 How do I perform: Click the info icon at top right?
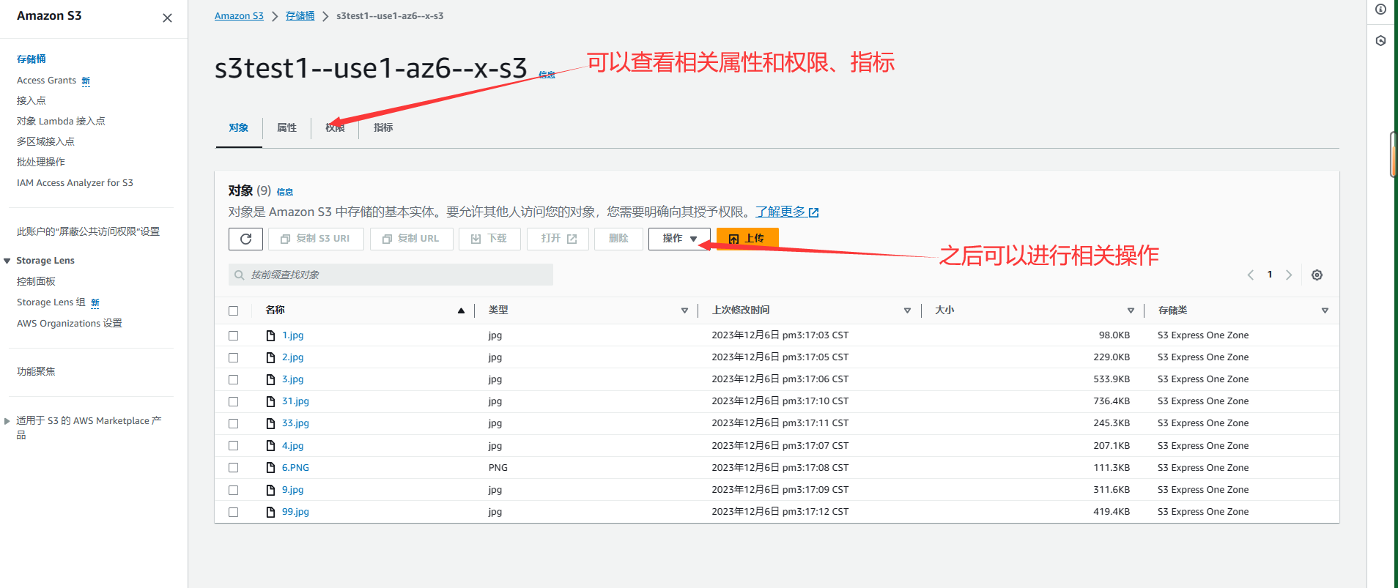tap(1380, 10)
